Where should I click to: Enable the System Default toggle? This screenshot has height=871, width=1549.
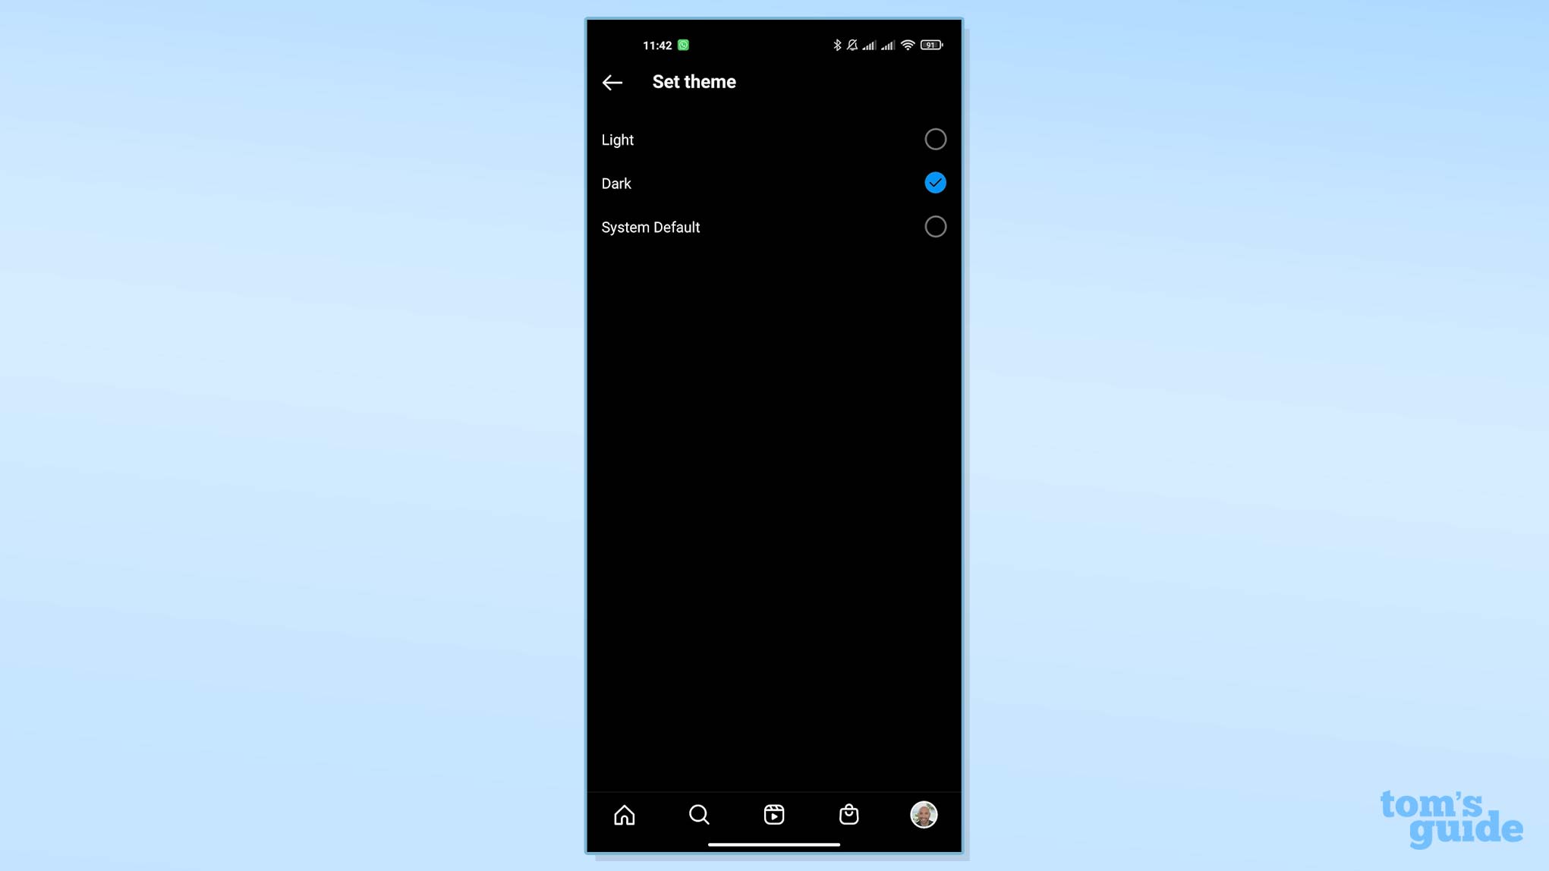click(x=934, y=227)
